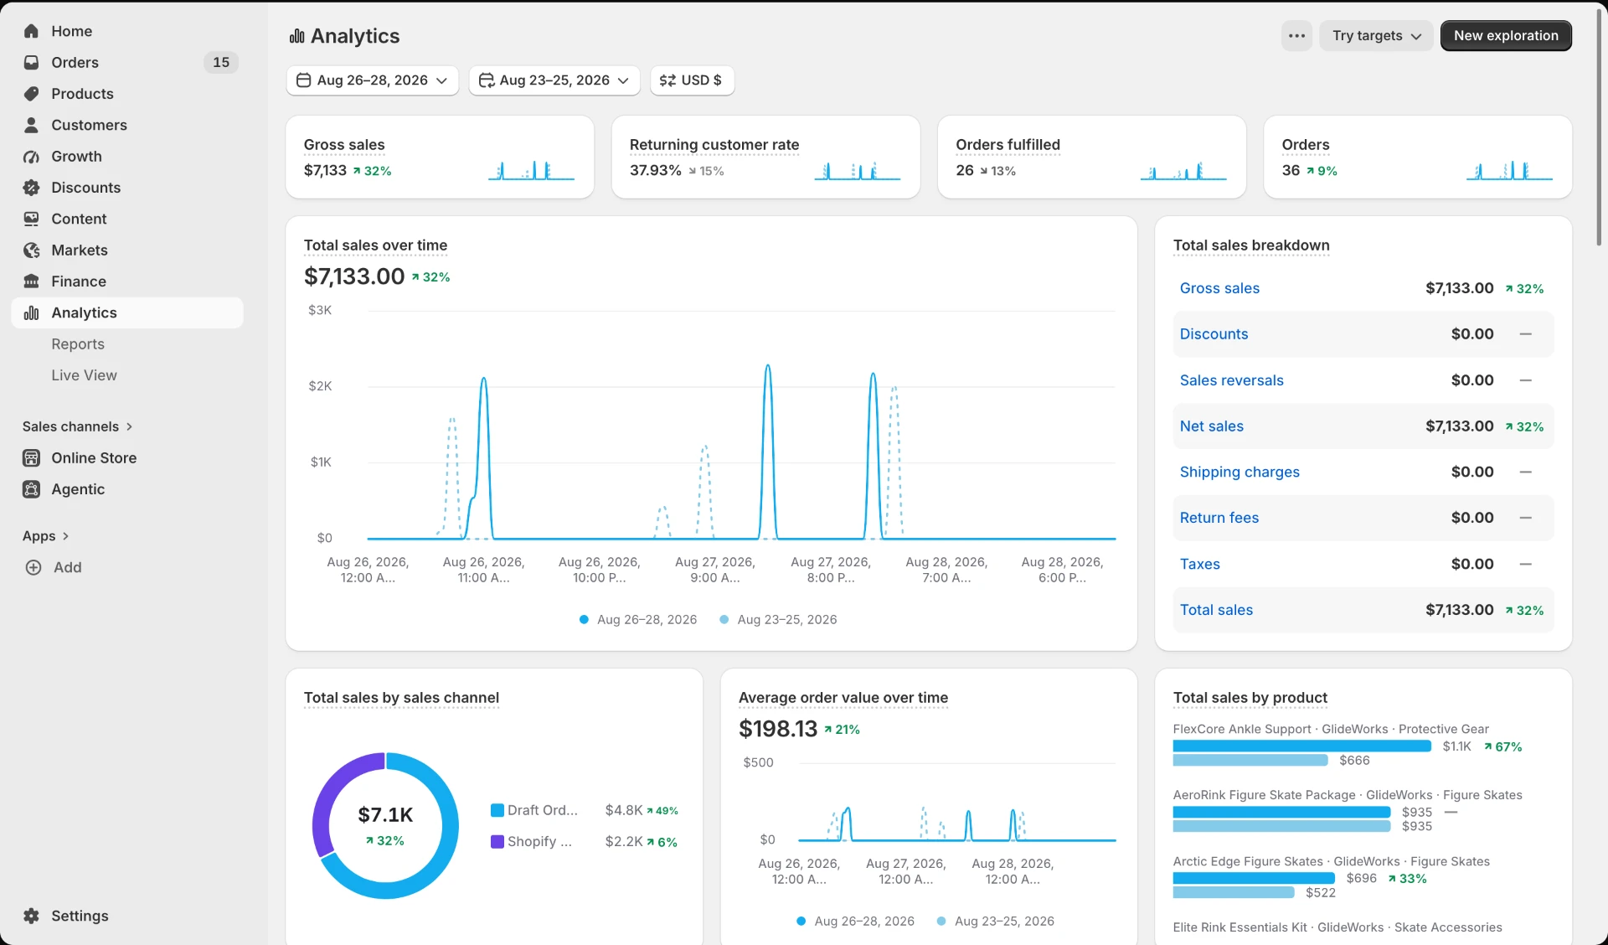Click the Agentic channel icon
The width and height of the screenshot is (1608, 945).
click(x=31, y=489)
